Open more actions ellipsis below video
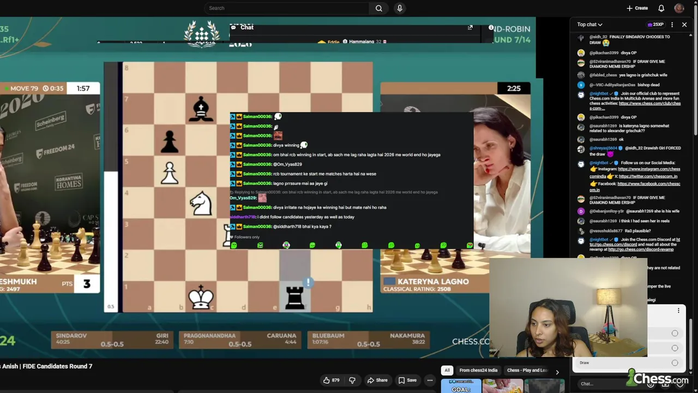Image resolution: width=698 pixels, height=393 pixels. (x=430, y=380)
